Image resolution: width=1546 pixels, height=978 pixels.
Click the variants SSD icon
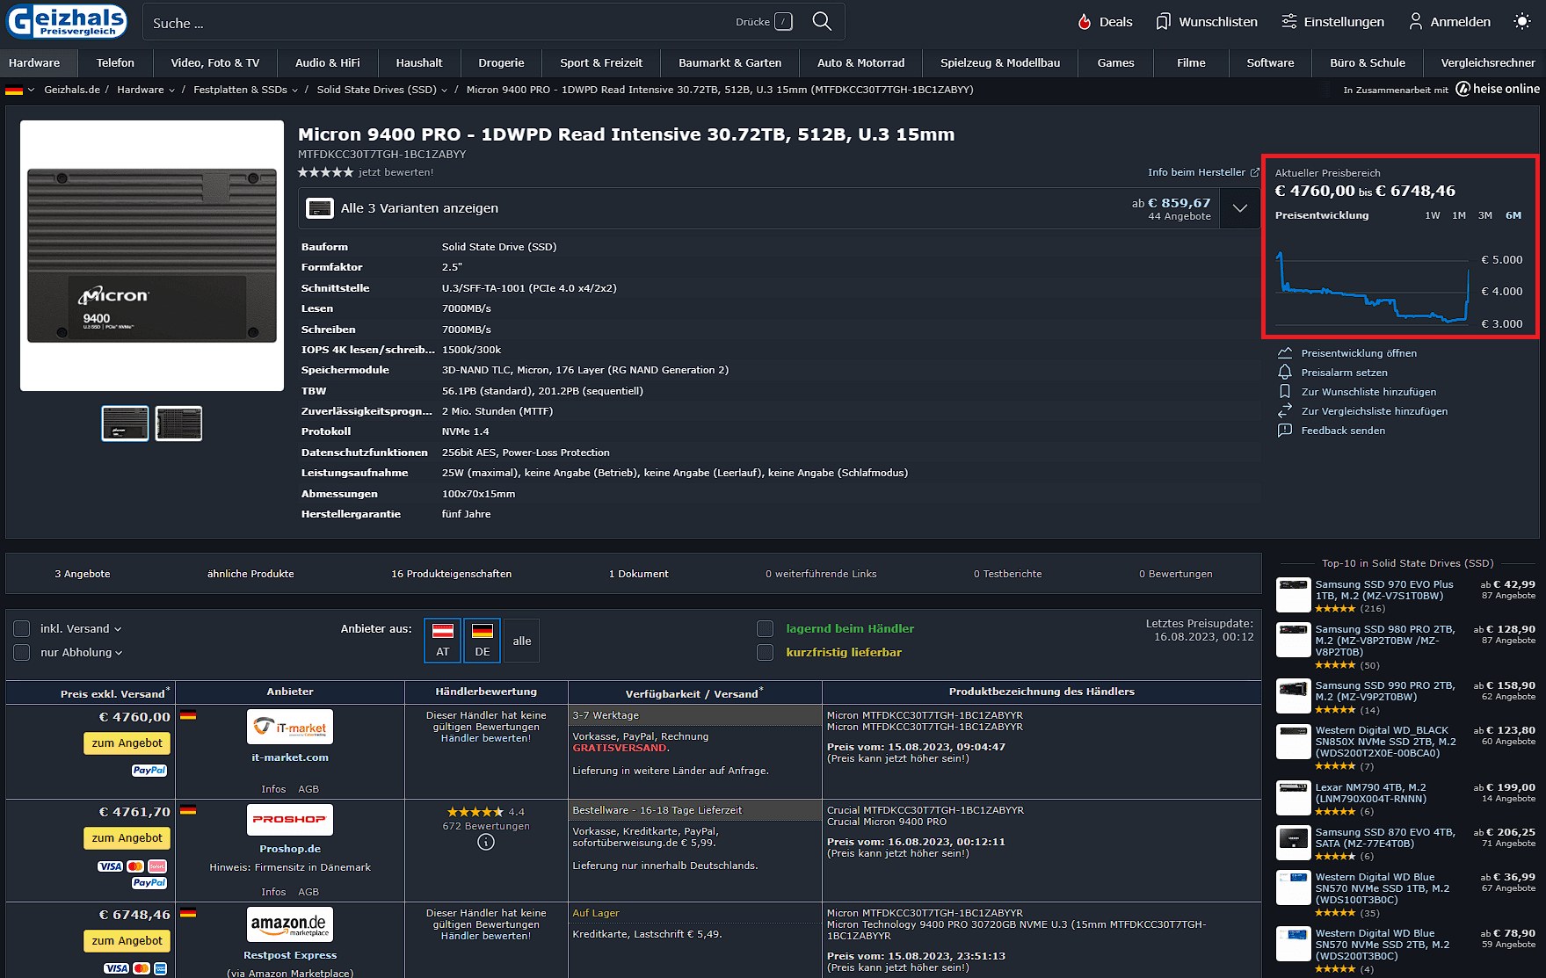(x=319, y=208)
